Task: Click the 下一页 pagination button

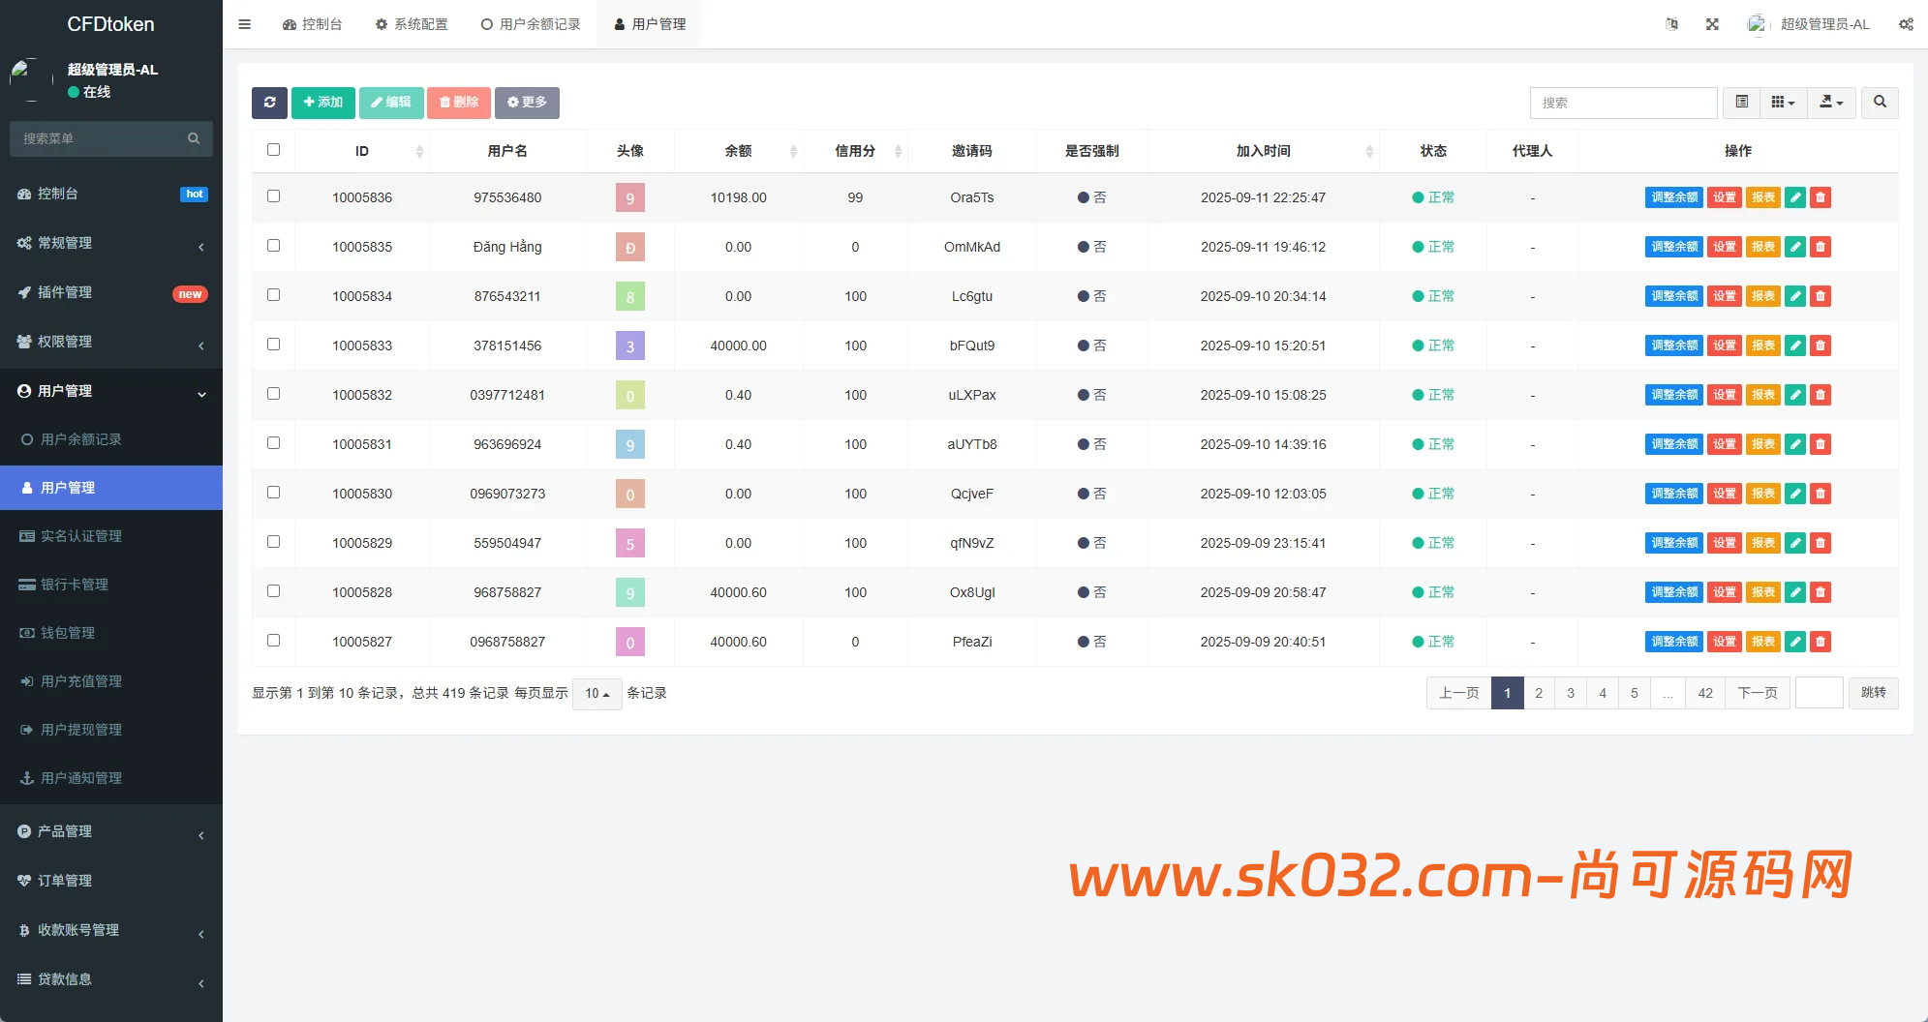Action: tap(1758, 693)
